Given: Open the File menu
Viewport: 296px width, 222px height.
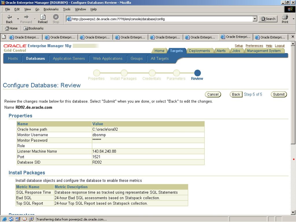Looking at the screenshot, I should click(8, 9).
